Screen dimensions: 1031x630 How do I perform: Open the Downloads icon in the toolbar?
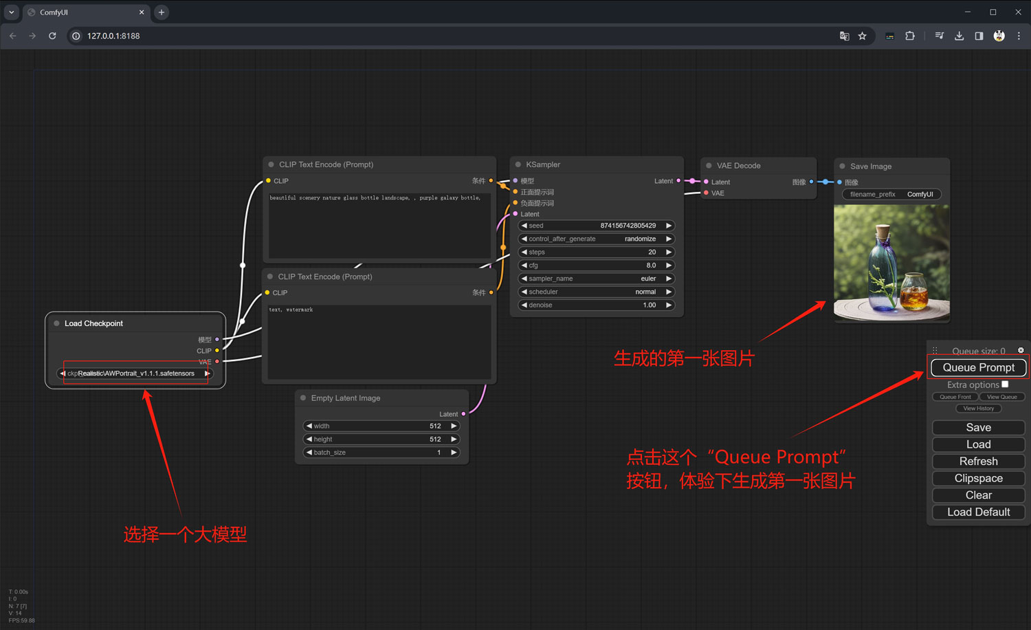[959, 36]
